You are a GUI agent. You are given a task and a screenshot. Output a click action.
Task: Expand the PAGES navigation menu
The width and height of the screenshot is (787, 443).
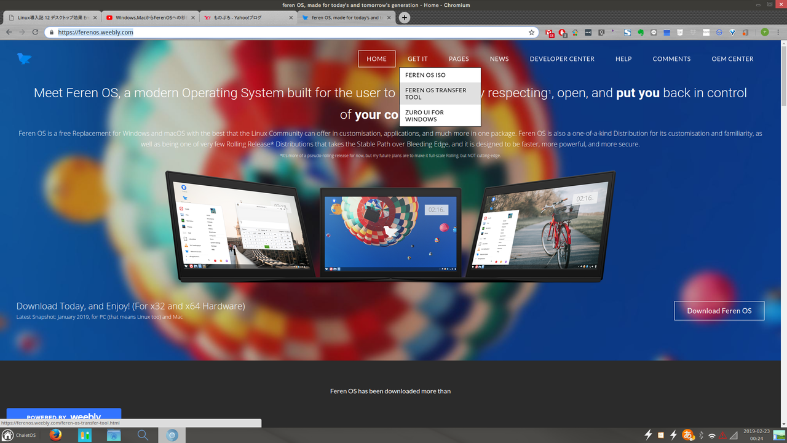click(459, 59)
